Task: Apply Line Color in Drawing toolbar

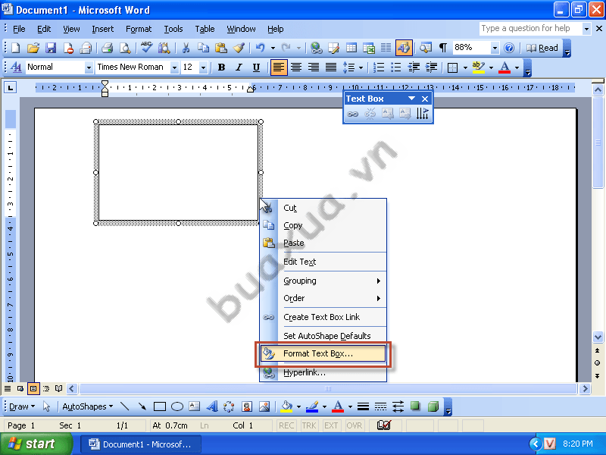Action: [x=312, y=406]
